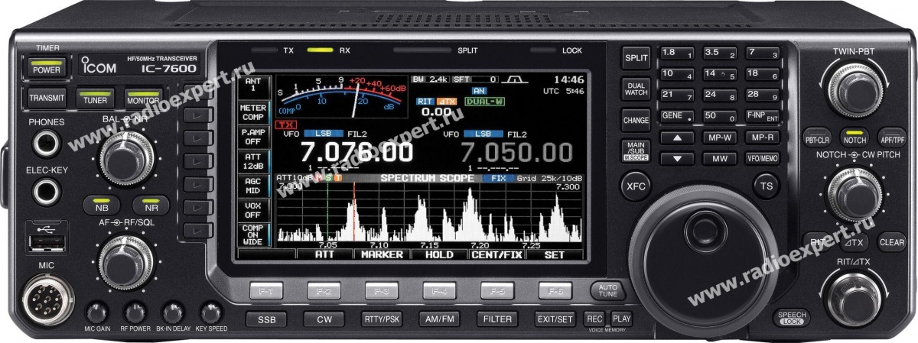Viewport: 918px width, 343px height.
Task: Push the F-5 function key
Action: [x=497, y=290]
